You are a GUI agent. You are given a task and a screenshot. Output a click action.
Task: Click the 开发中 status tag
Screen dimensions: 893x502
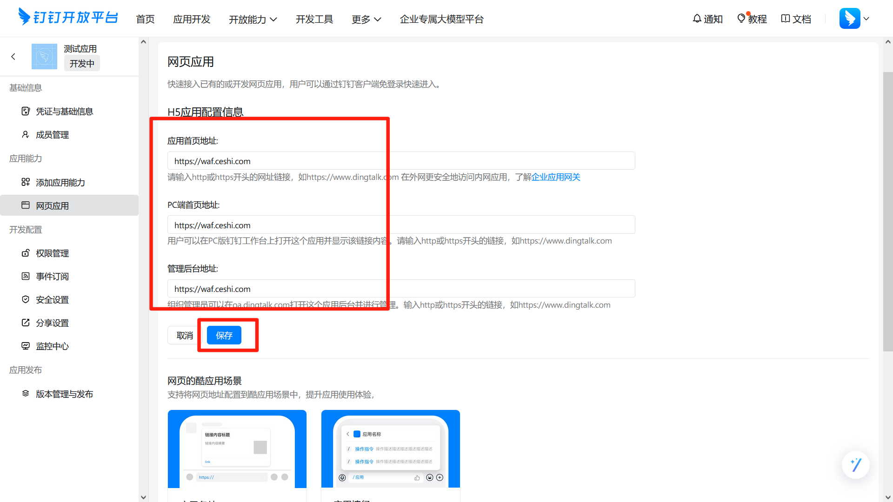pyautogui.click(x=82, y=63)
